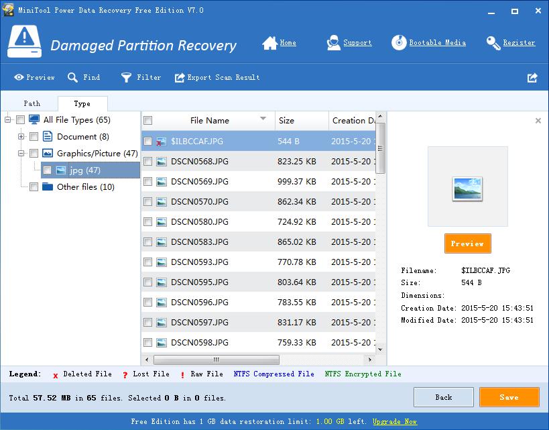Viewport: 549px width, 430px height.
Task: Click the Document type icon
Action: 48,136
